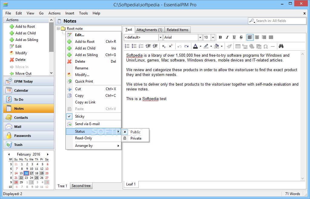The height and width of the screenshot is (199, 310).
Task: Apply superscript formatting
Action: [x=171, y=46]
